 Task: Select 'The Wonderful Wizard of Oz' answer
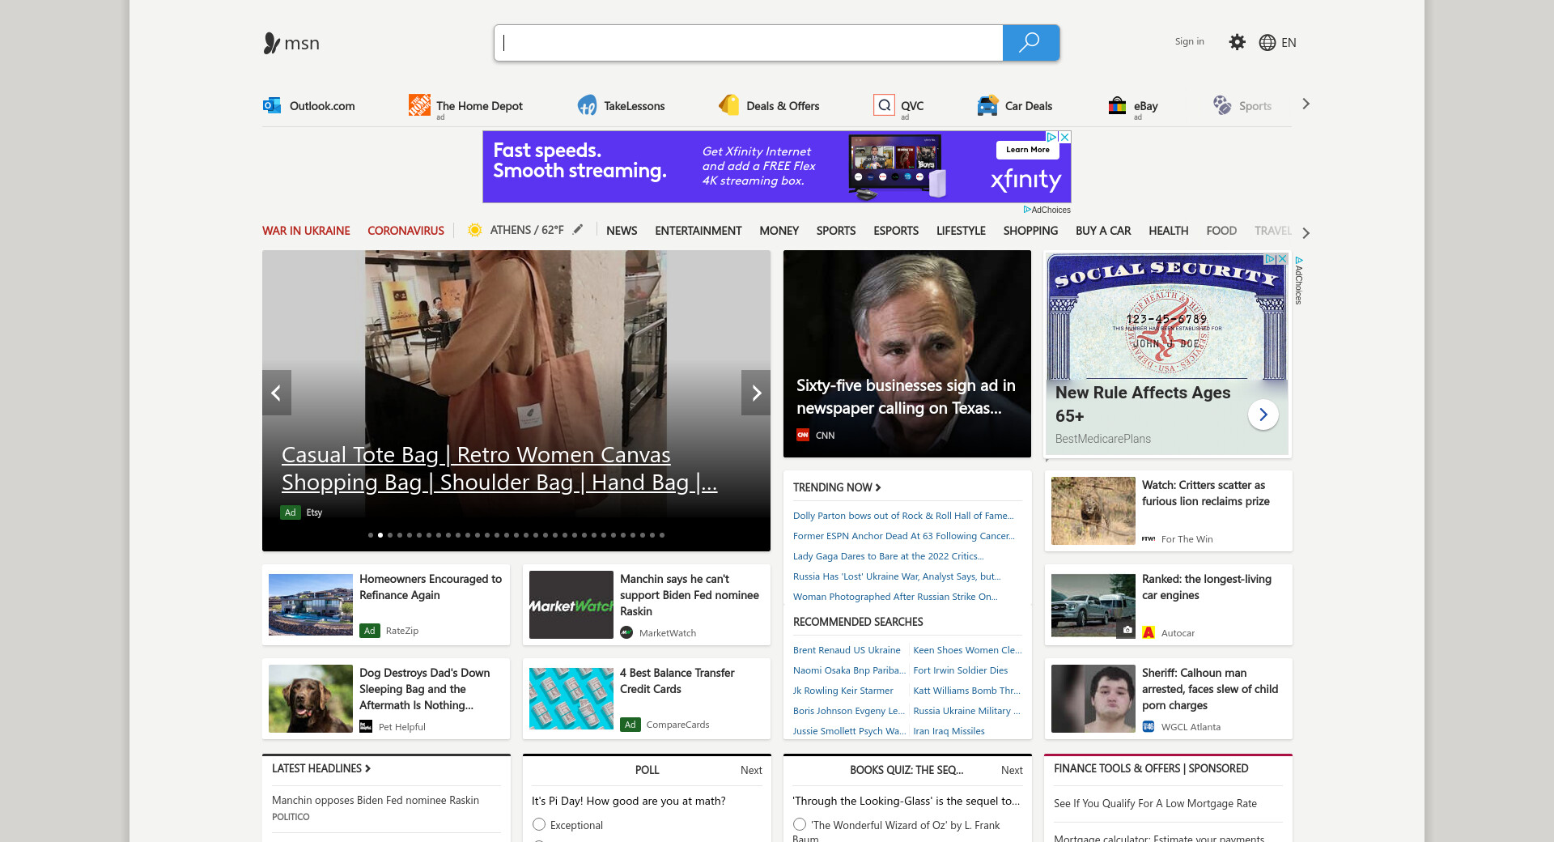tap(800, 824)
